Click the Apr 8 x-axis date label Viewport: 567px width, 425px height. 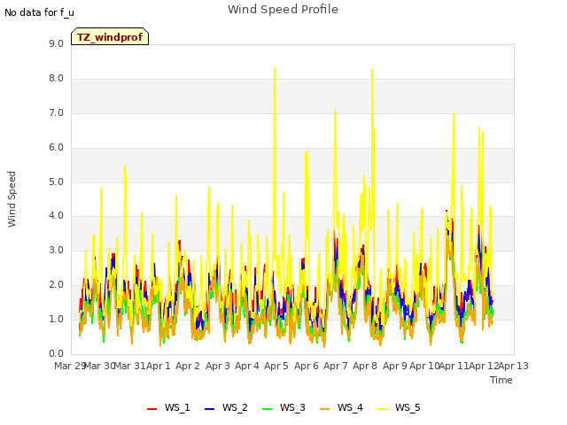pyautogui.click(x=365, y=366)
